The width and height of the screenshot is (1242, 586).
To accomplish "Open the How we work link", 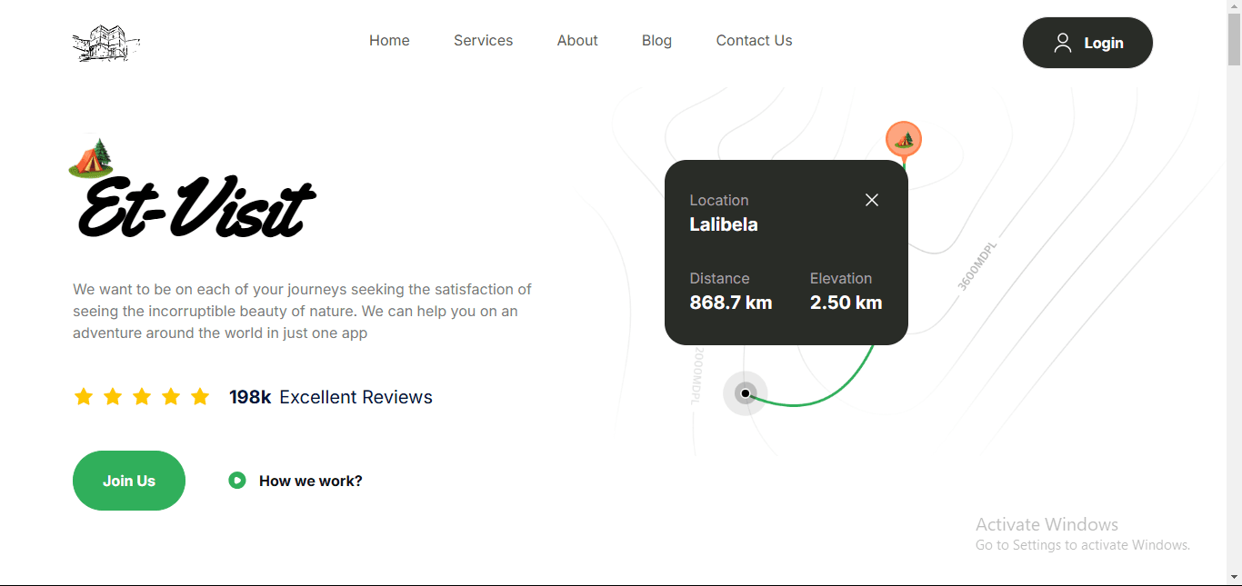I will point(309,480).
